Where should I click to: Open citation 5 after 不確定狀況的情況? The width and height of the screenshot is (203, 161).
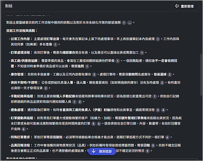pyautogui.click(x=148, y=151)
